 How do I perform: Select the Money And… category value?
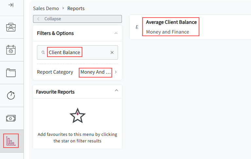[x=95, y=72]
